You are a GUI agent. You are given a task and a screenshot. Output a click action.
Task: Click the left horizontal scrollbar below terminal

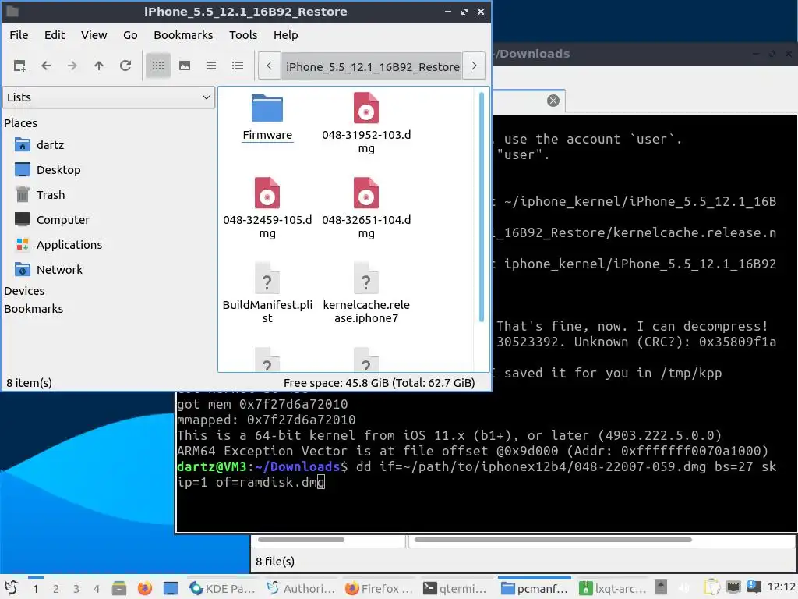[302, 540]
